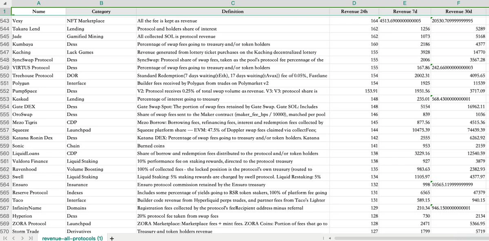This screenshot has width=489, height=241.
Task: Open the revenue-all-protocols (1) sheet tab
Action: click(x=72, y=239)
